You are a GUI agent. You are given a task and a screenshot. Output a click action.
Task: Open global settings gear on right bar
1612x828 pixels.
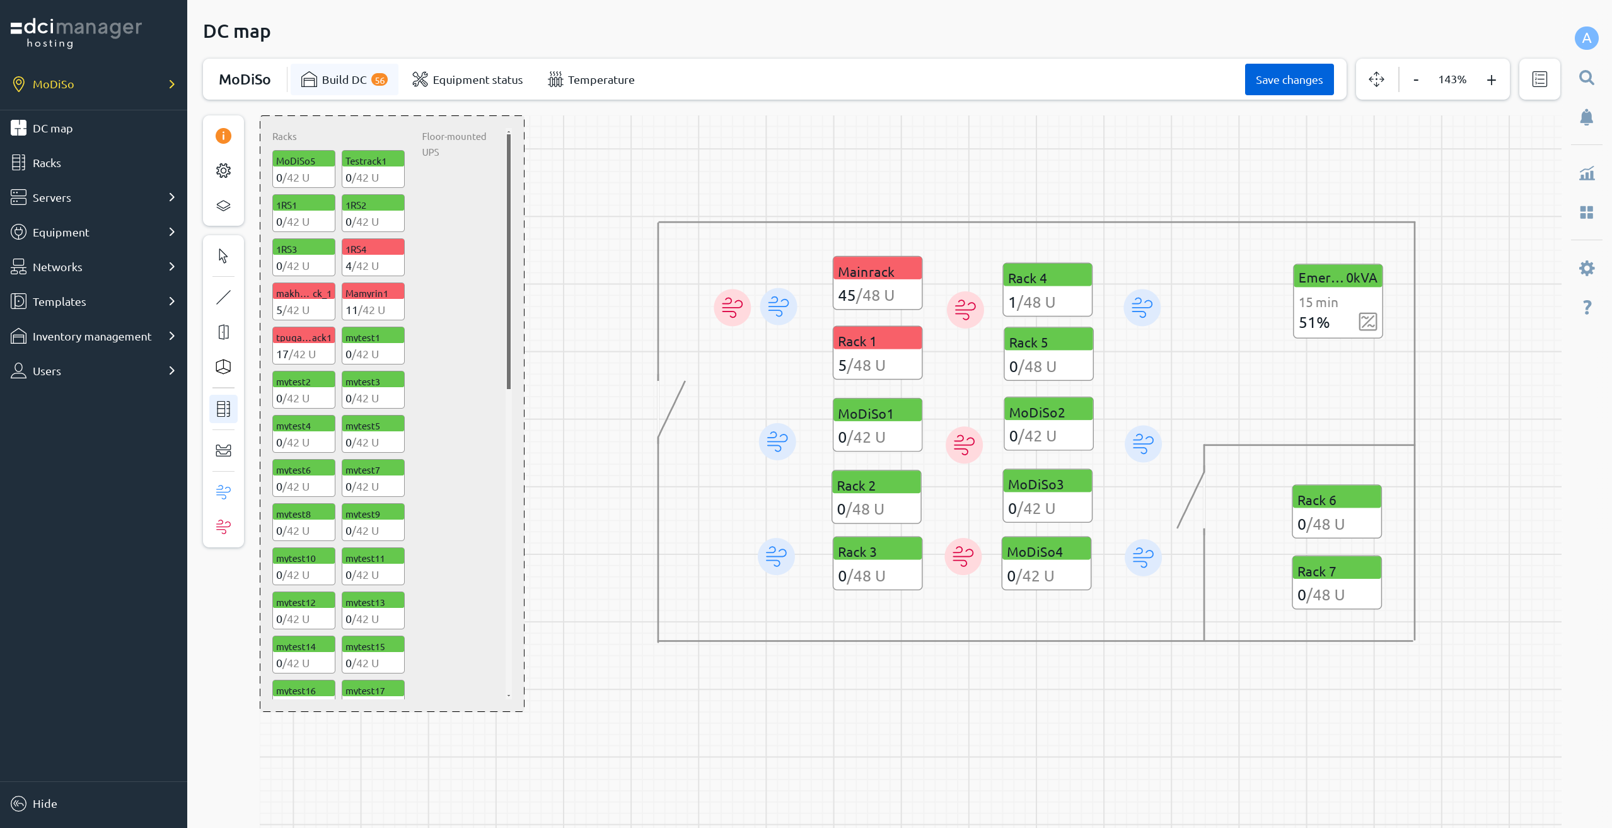1587,268
